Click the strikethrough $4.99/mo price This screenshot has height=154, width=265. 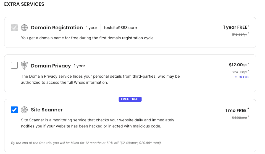tap(239, 117)
